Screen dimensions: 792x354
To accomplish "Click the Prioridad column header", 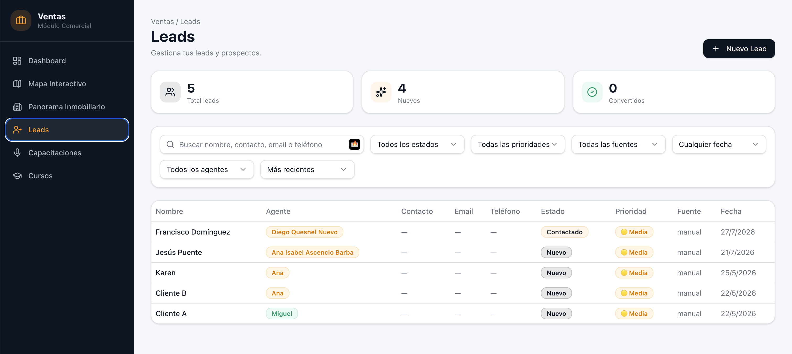I will click(631, 211).
